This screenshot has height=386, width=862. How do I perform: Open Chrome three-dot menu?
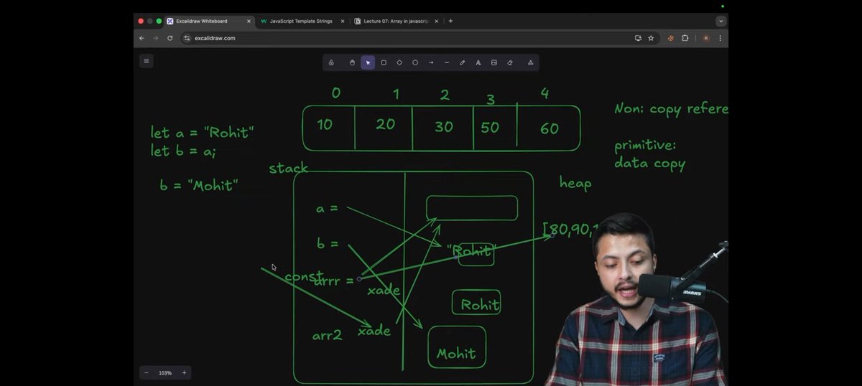[x=720, y=38]
